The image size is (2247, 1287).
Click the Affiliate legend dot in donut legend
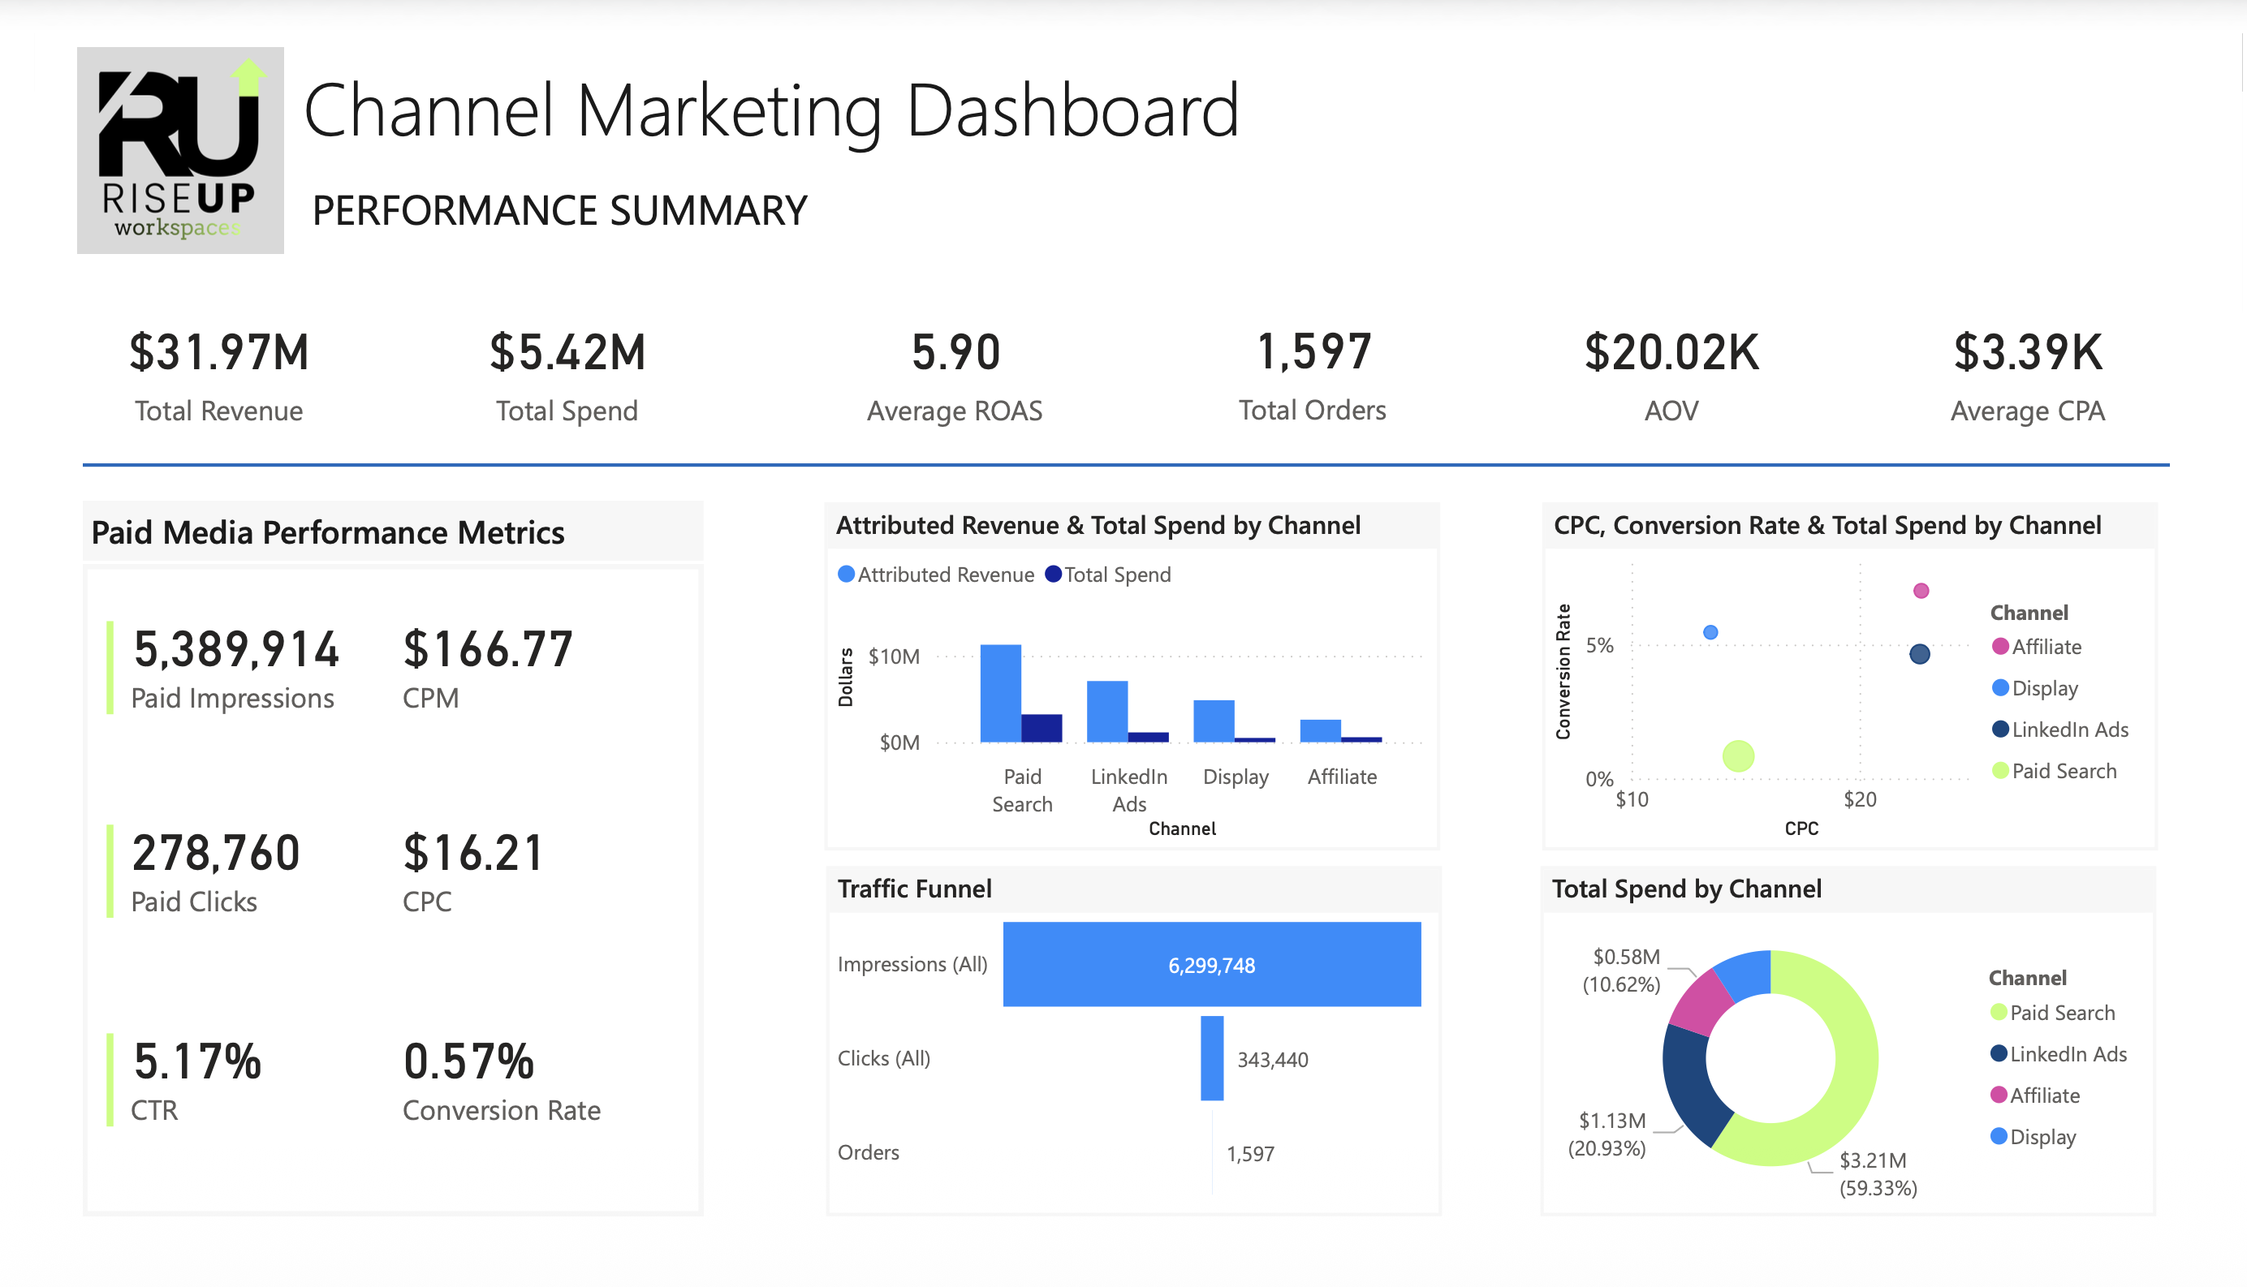pyautogui.click(x=2000, y=1096)
